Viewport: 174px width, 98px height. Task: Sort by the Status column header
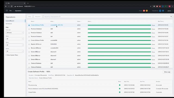(x=89, y=21)
